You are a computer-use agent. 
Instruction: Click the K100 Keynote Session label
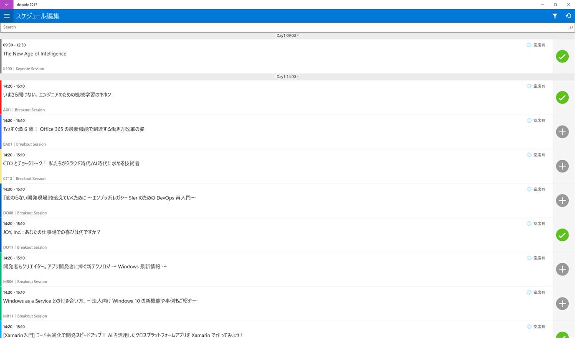coord(23,69)
